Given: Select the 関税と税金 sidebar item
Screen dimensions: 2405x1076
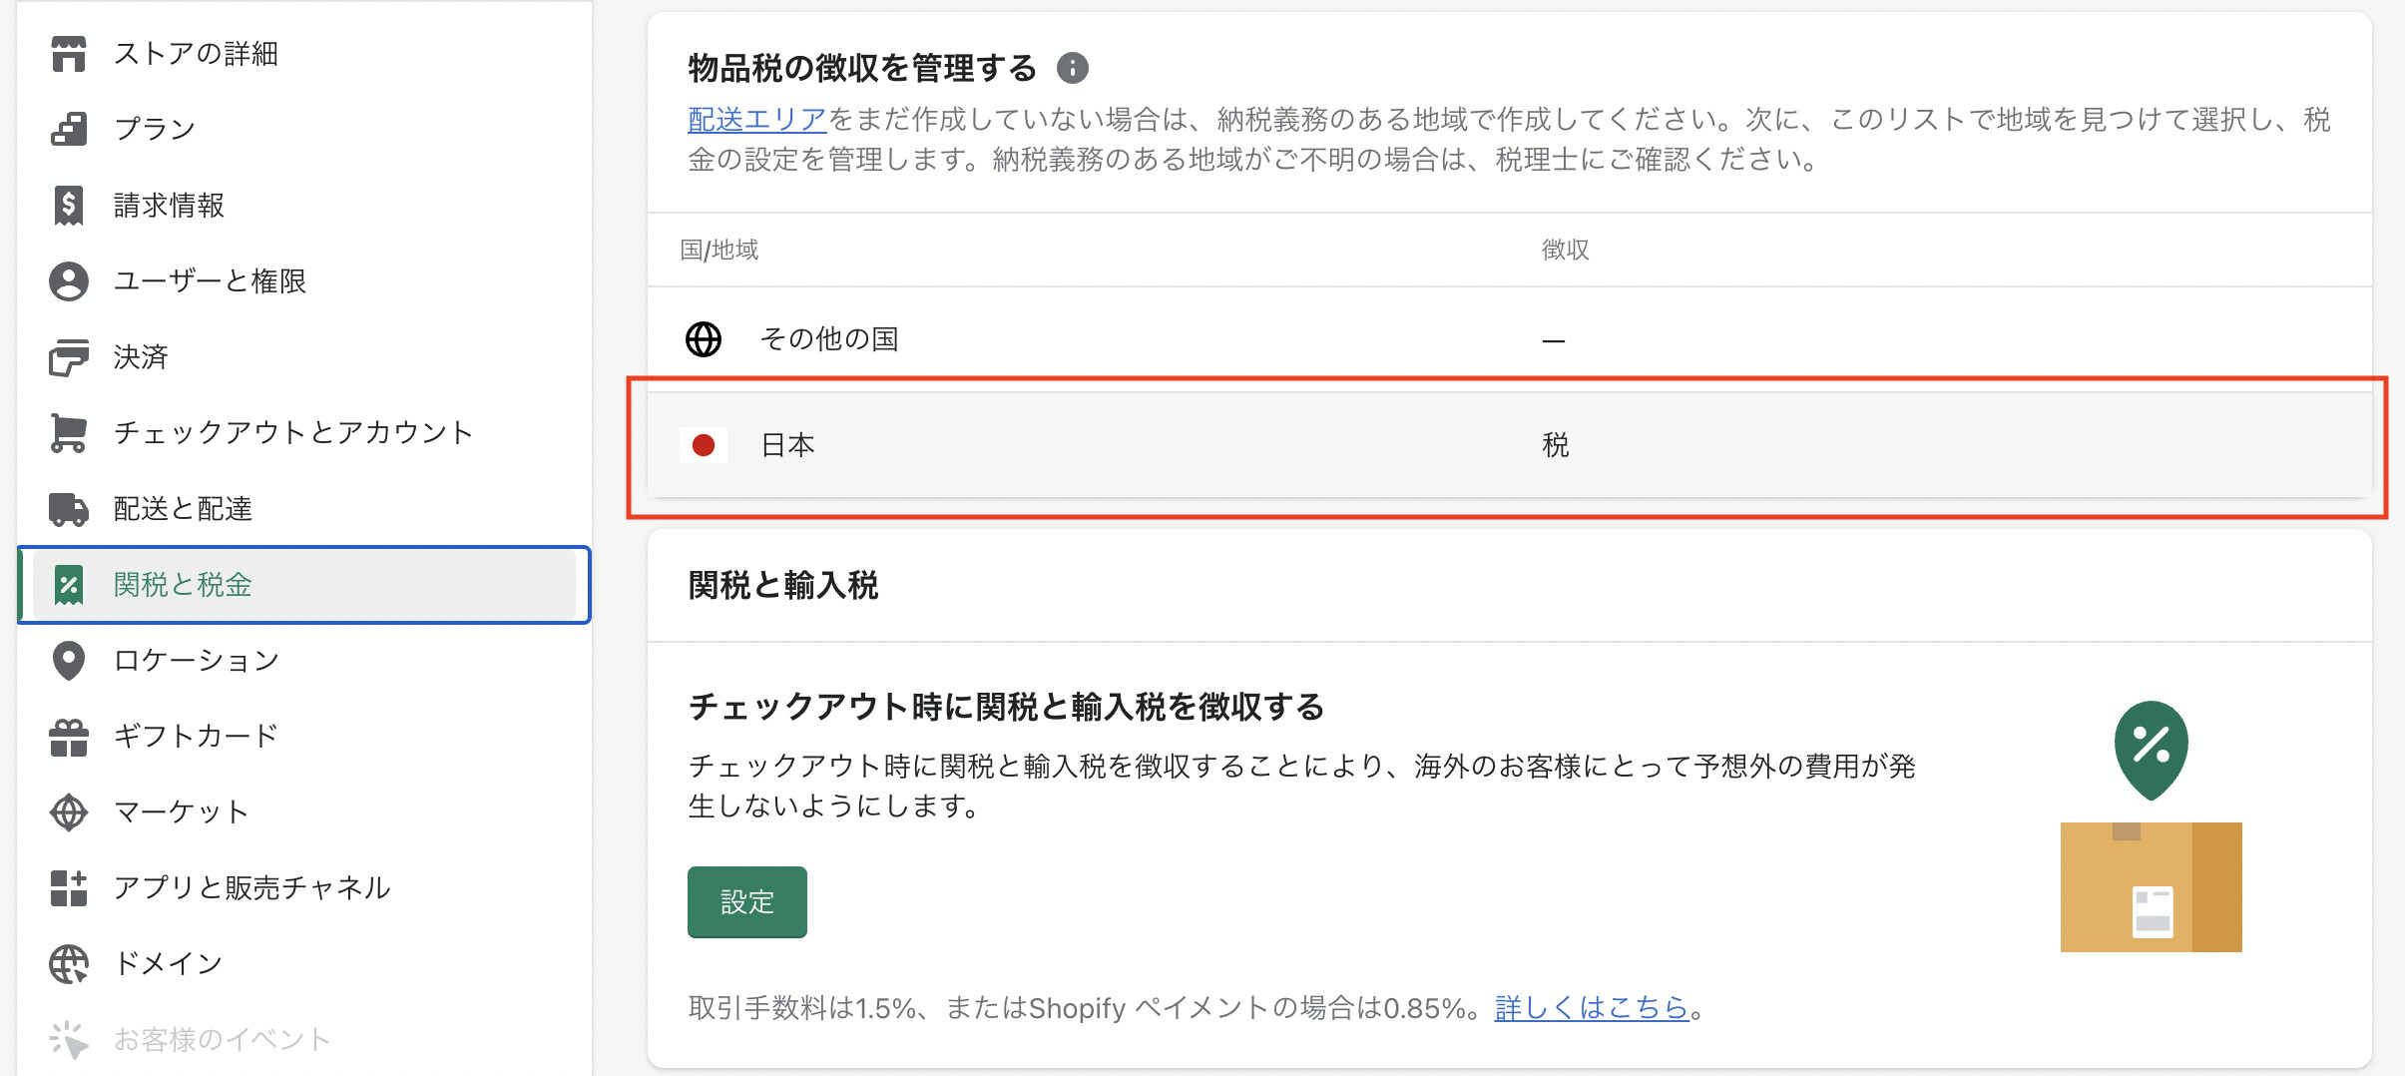Looking at the screenshot, I should [183, 585].
